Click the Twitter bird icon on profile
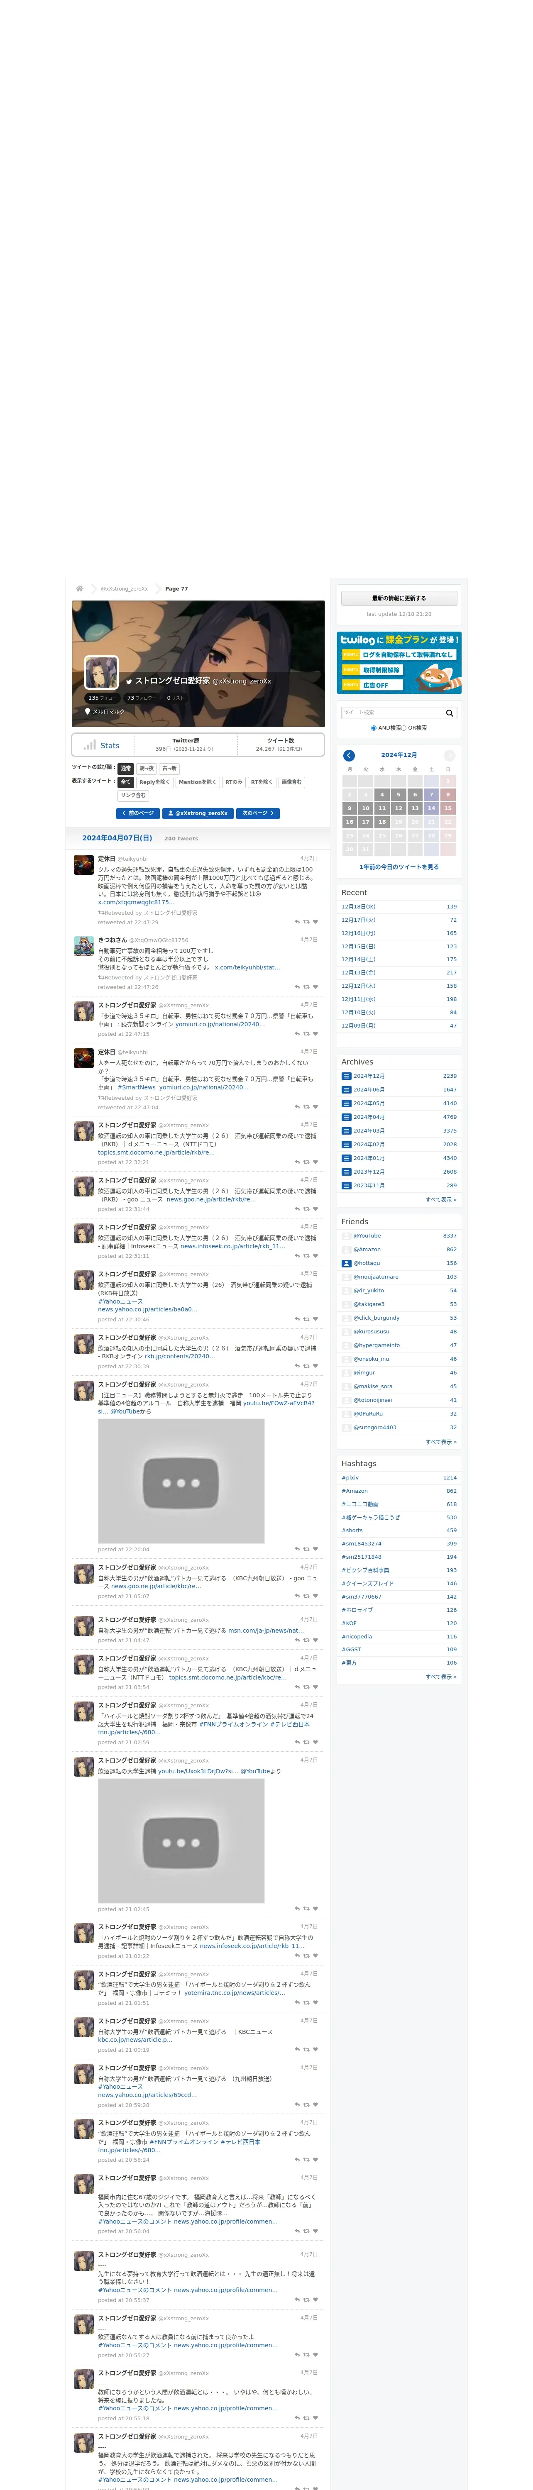 129,681
